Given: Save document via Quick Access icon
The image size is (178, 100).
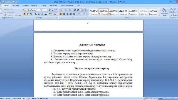Looking at the screenshot, I should tap(4, 2).
